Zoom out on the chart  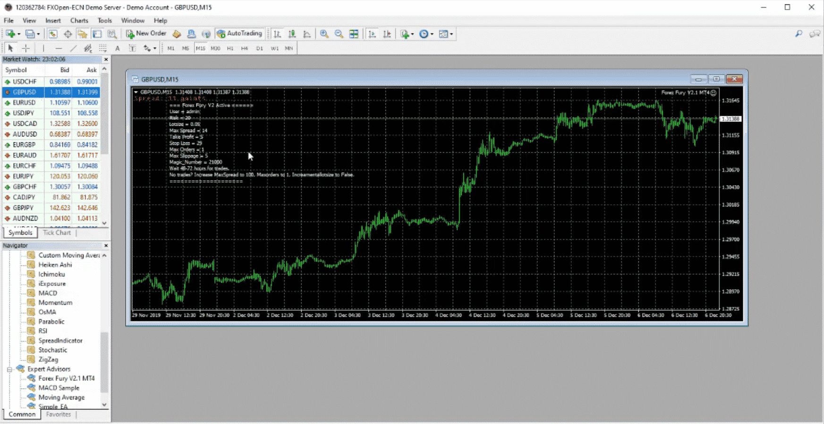pos(339,34)
